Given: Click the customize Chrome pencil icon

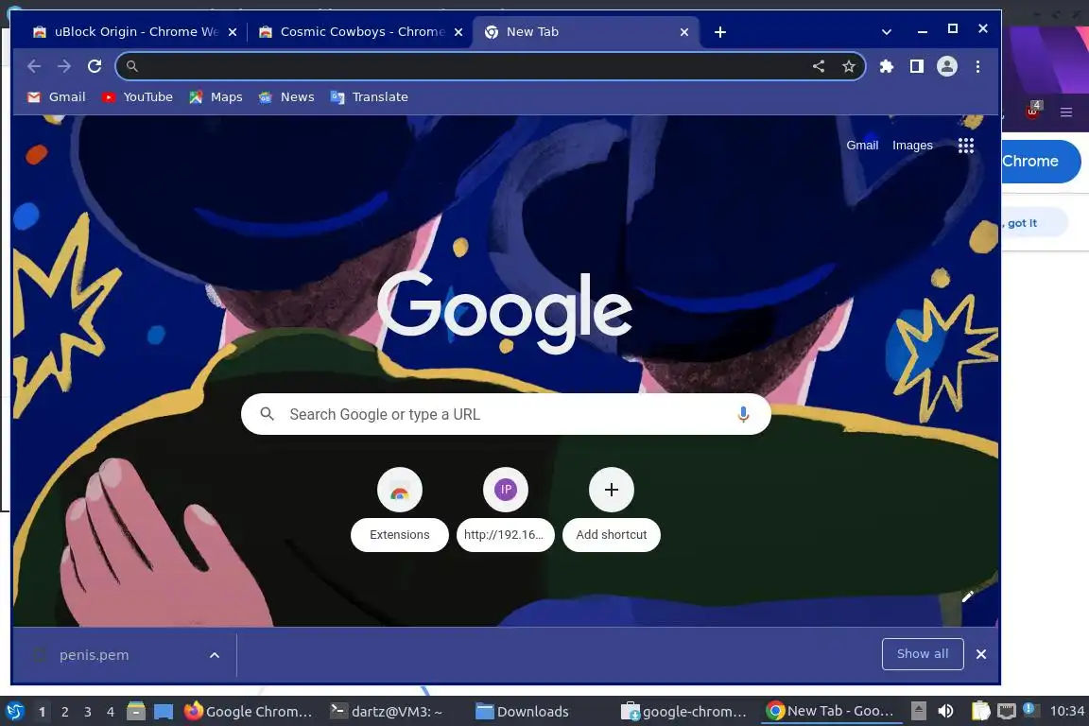Looking at the screenshot, I should (967, 596).
